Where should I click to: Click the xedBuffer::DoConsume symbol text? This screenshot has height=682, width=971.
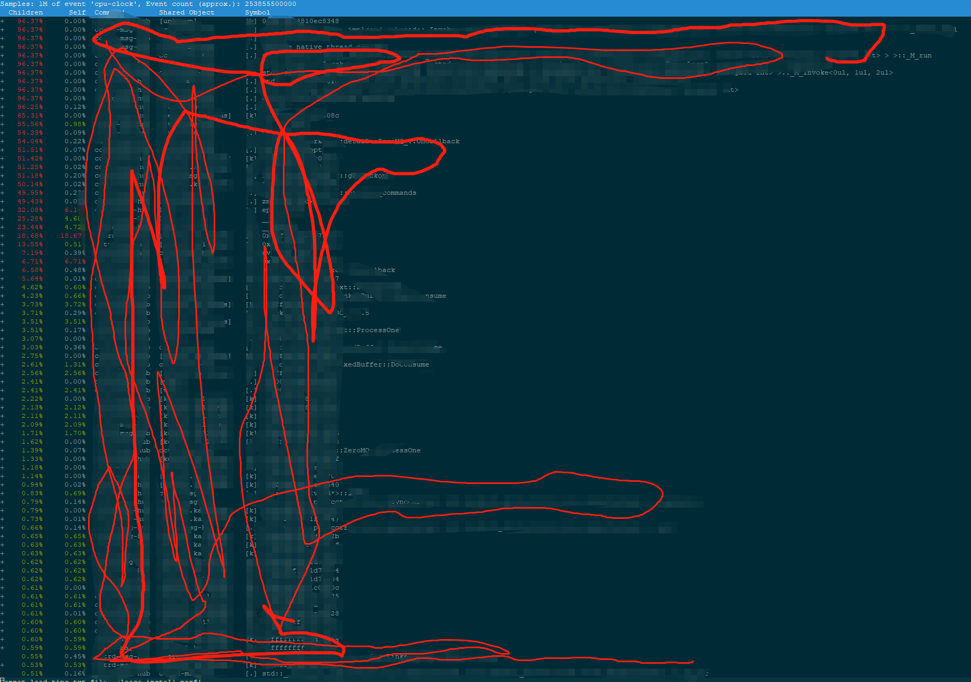(386, 365)
